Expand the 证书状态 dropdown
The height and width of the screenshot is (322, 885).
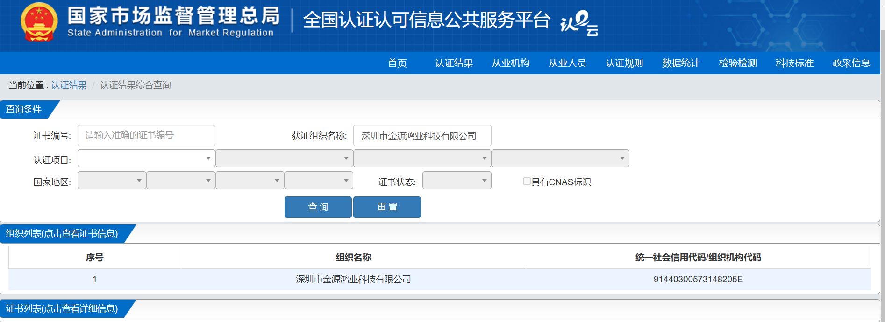coord(457,180)
